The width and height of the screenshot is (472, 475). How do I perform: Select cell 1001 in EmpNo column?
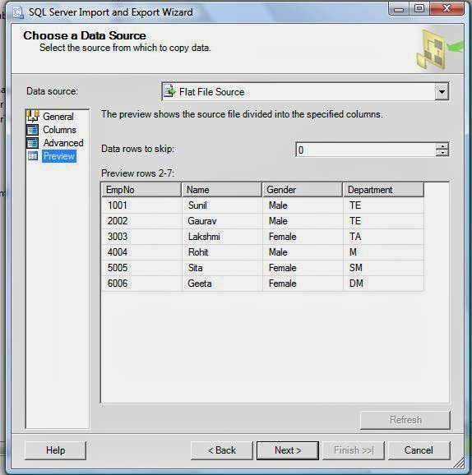tap(142, 205)
